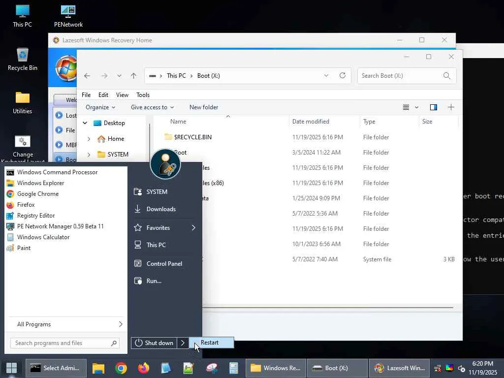Expand All Programs list
The width and height of the screenshot is (504, 378).
click(x=65, y=324)
